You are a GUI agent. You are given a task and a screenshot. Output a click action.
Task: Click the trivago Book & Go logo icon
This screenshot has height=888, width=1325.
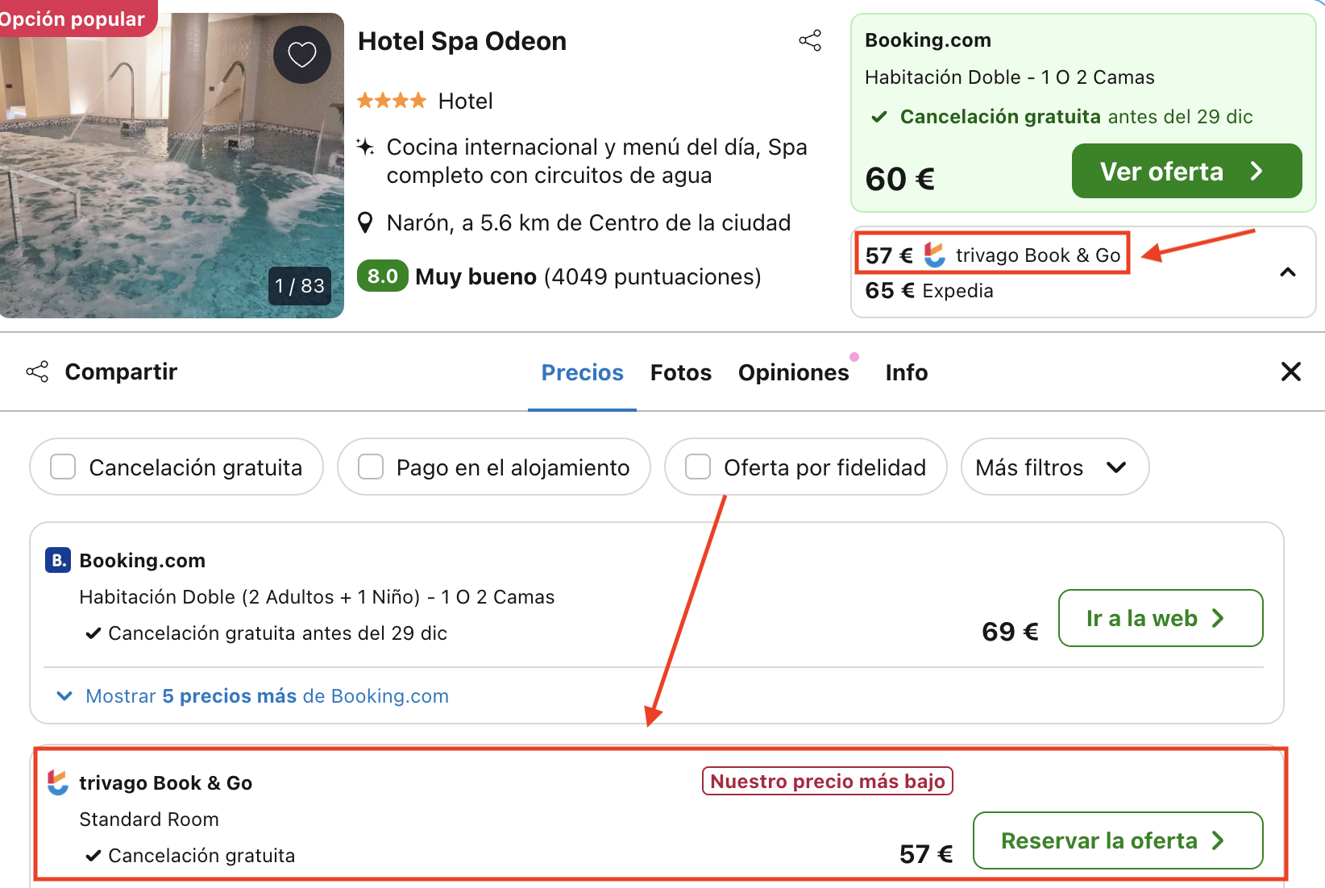[x=58, y=781]
